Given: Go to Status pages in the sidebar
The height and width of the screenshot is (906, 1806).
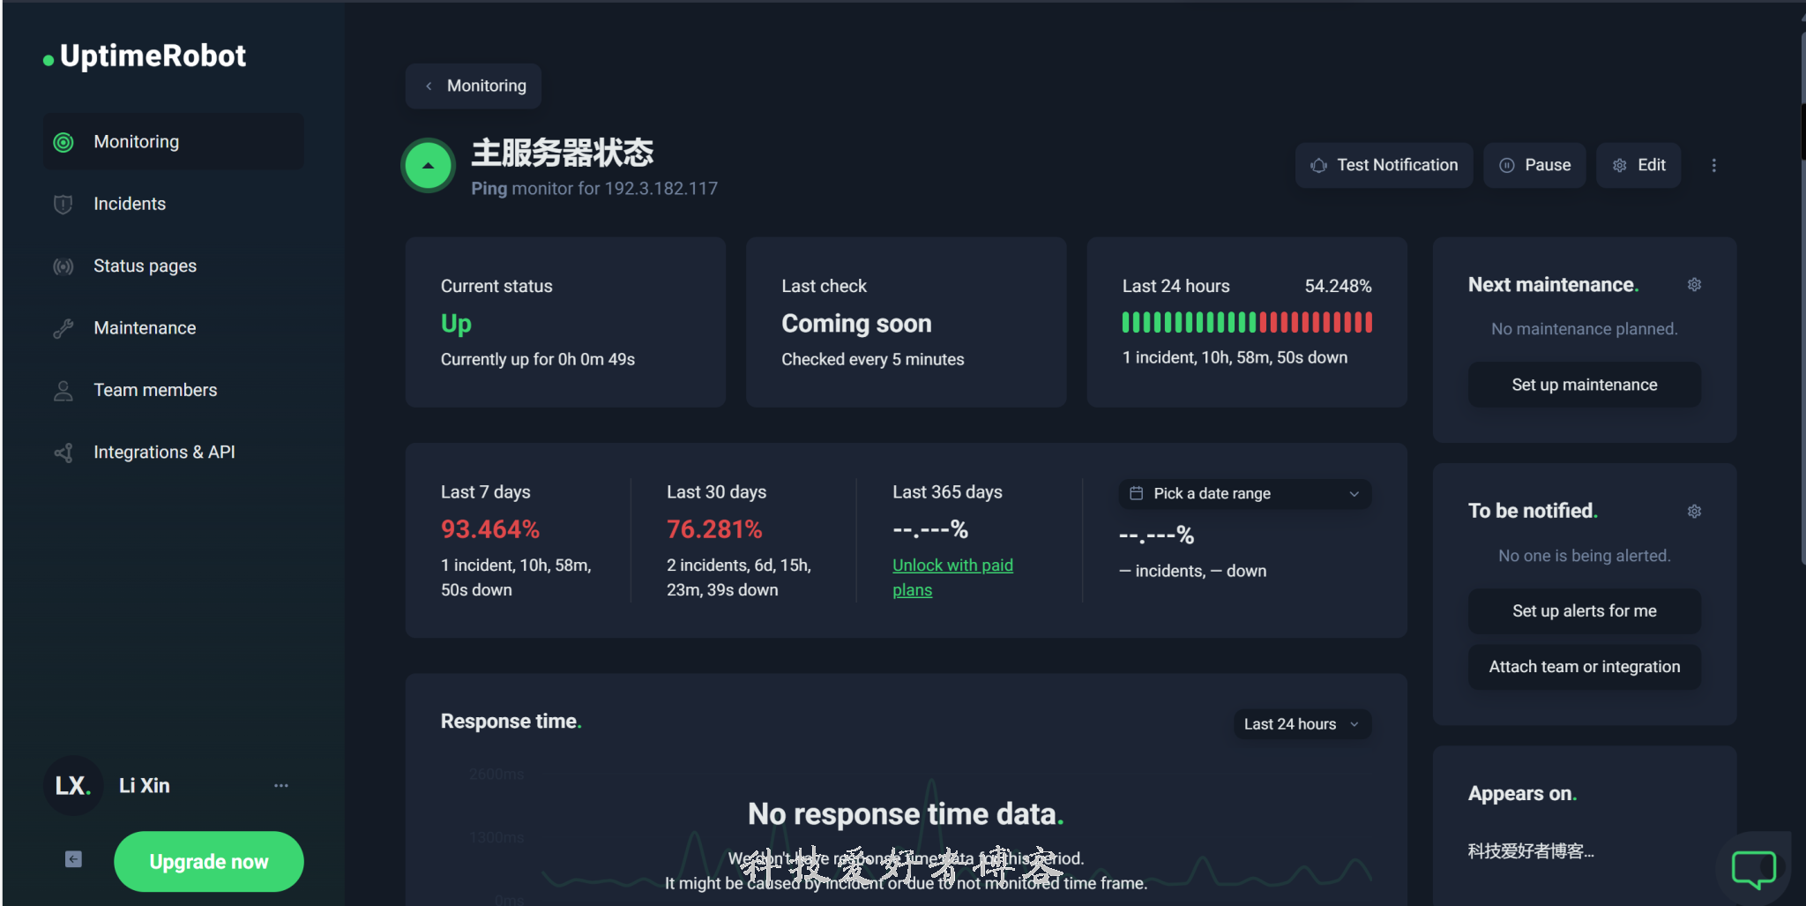Looking at the screenshot, I should pos(145,266).
